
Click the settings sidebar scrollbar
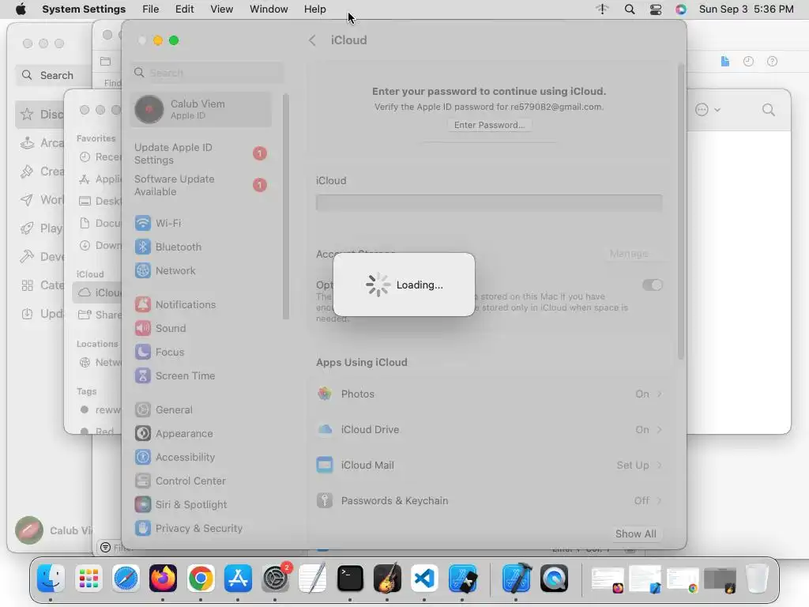click(286, 206)
